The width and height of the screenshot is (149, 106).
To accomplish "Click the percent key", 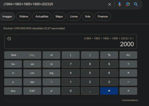I will coord(109,55).
